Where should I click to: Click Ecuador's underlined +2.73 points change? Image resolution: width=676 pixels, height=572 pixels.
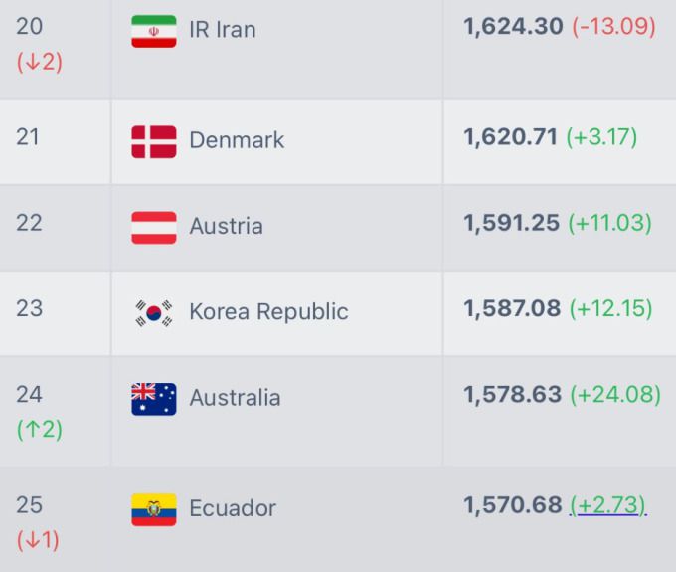point(607,505)
